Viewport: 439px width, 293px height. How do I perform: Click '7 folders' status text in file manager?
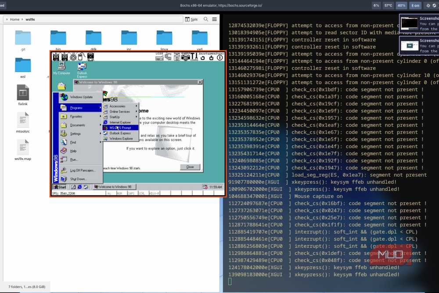(x=27, y=286)
